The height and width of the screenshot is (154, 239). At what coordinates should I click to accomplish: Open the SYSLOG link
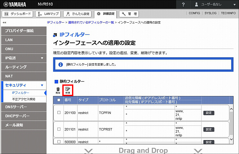click(x=210, y=13)
